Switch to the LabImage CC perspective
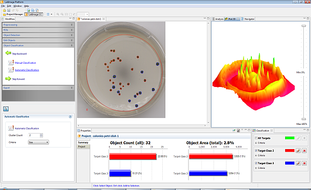The image size is (311, 190). (x=34, y=14)
